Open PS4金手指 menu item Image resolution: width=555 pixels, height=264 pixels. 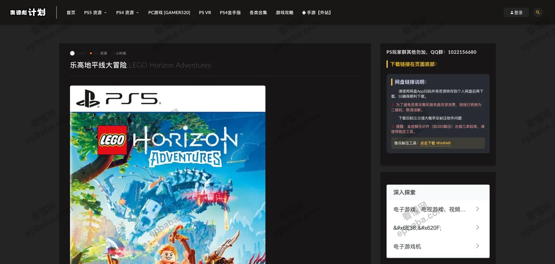point(230,12)
